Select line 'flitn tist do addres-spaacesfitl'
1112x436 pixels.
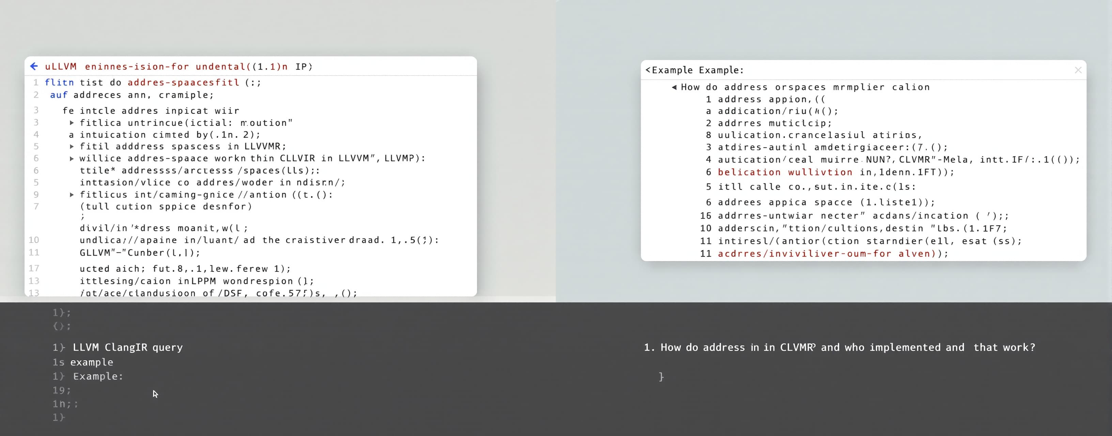point(153,82)
